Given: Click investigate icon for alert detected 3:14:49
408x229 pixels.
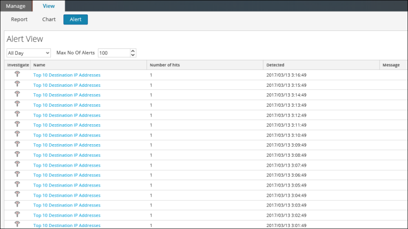Looking at the screenshot, I should (x=17, y=94).
